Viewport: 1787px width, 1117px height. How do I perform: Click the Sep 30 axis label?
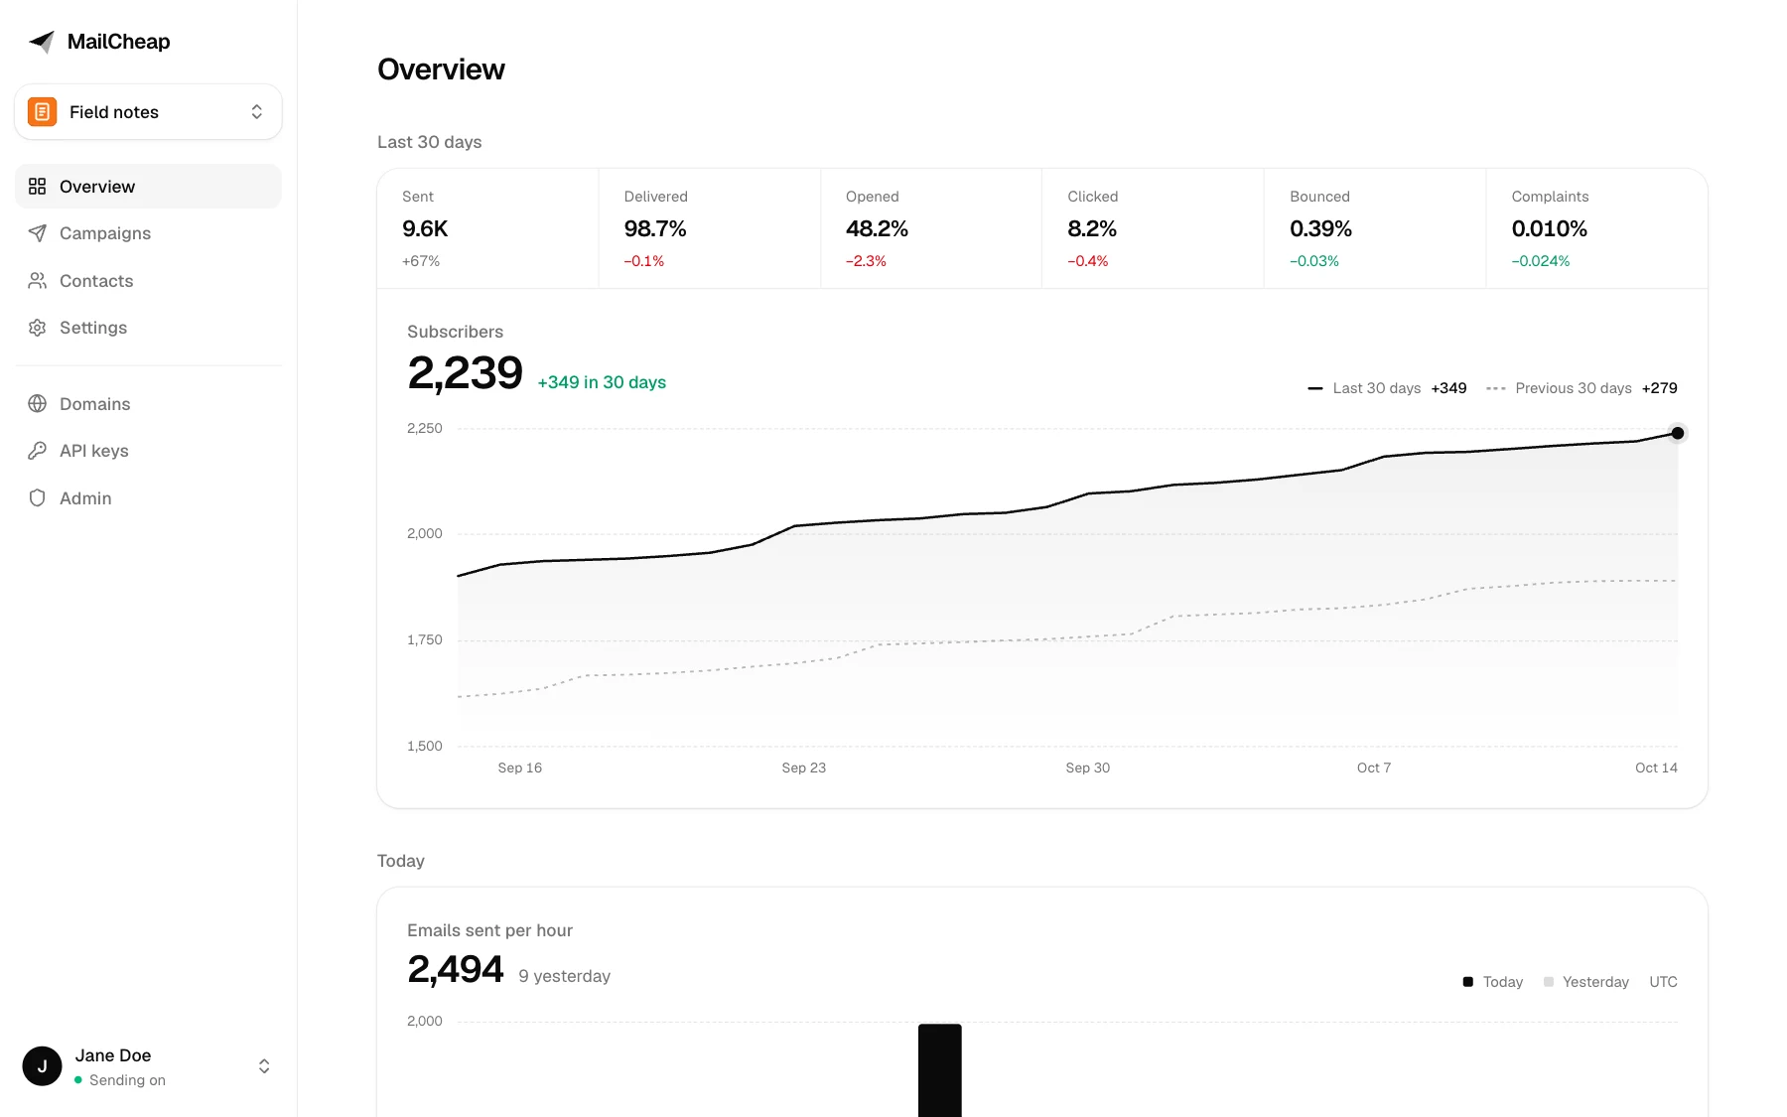1088,768
